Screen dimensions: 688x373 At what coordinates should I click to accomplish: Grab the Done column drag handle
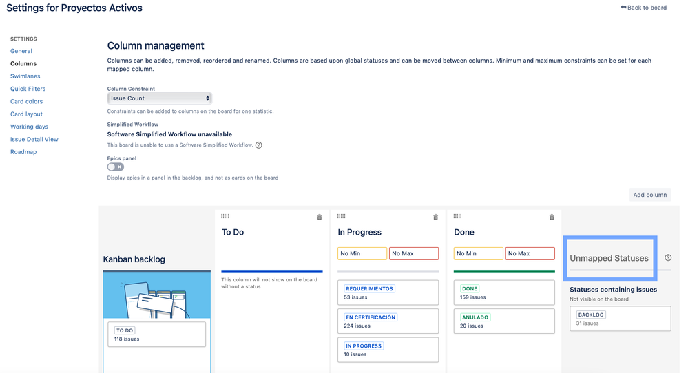(x=458, y=216)
